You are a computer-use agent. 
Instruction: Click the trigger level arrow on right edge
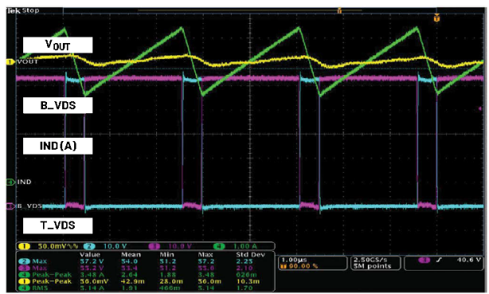(x=480, y=108)
